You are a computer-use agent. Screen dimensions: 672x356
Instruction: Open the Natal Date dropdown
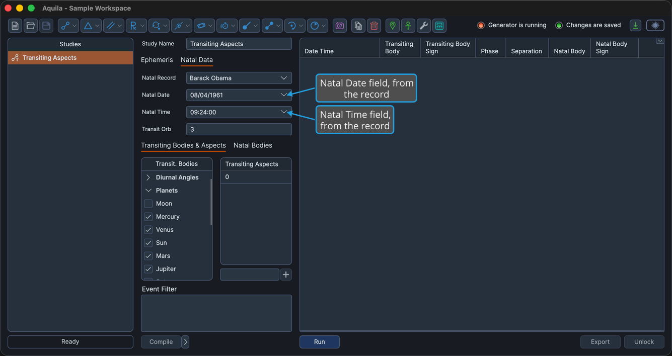(284, 95)
